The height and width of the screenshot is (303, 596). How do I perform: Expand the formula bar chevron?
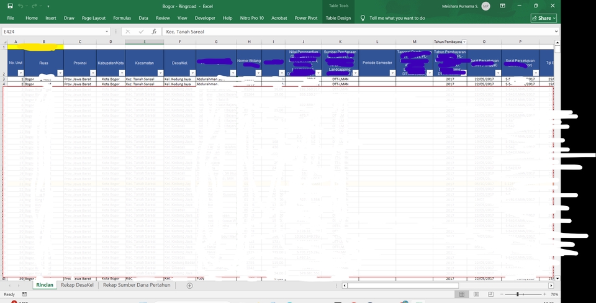point(556,32)
